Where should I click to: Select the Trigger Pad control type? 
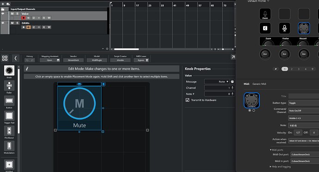[9, 116]
